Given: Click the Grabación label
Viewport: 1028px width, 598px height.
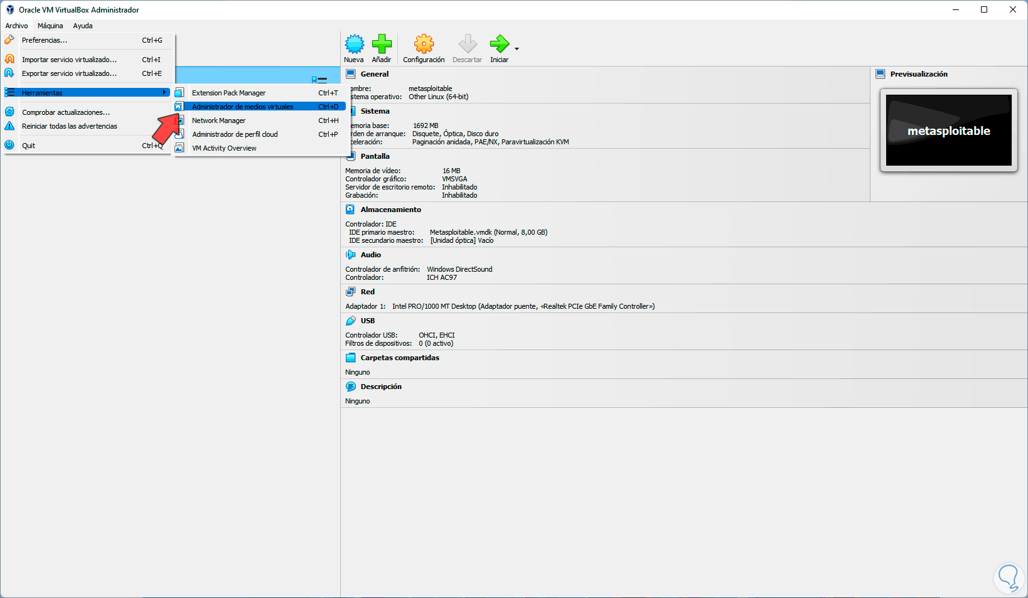Looking at the screenshot, I should pyautogui.click(x=361, y=195).
